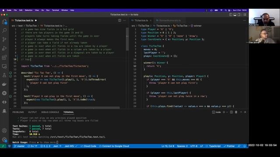Select node terminal instance label
The height and width of the screenshot is (157, 280).
[217, 112]
